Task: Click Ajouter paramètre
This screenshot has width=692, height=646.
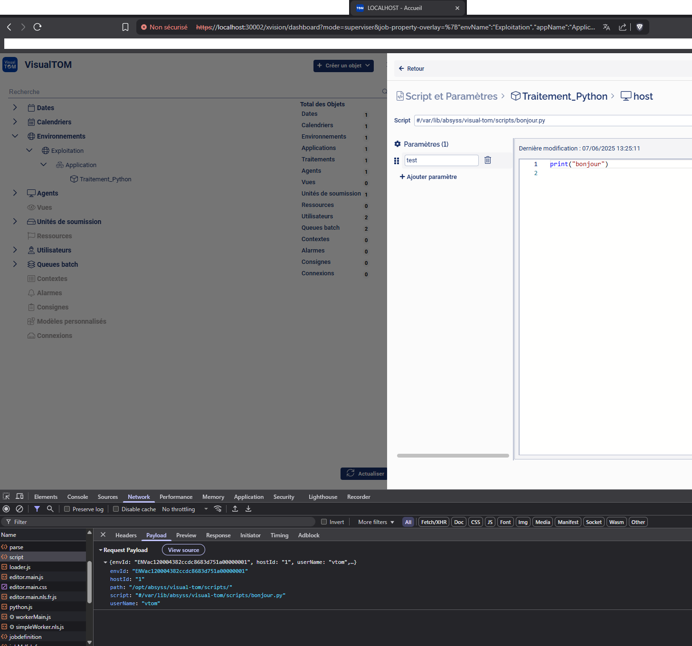Action: click(428, 177)
